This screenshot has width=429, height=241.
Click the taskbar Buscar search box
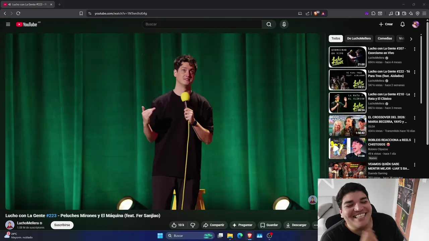pos(190,236)
